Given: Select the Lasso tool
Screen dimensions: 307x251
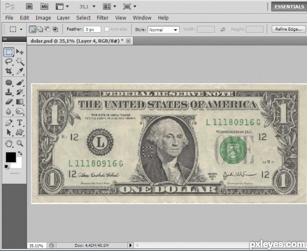Looking at the screenshot, I should 9,62.
